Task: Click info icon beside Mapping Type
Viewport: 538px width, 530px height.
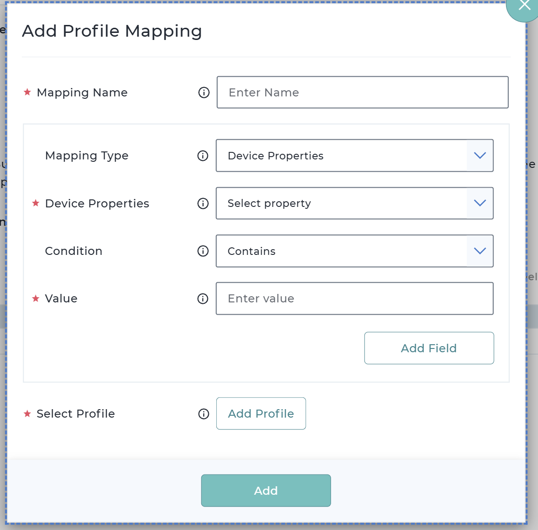Action: click(203, 156)
